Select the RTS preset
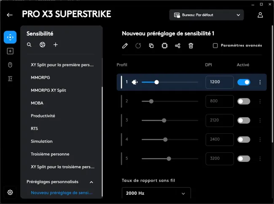Viewport: 274px width, 204px height. 34,129
